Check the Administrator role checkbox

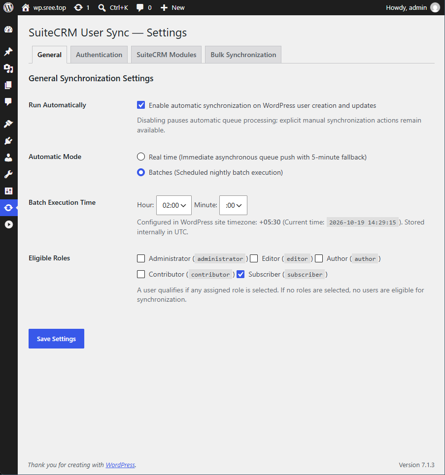click(141, 258)
